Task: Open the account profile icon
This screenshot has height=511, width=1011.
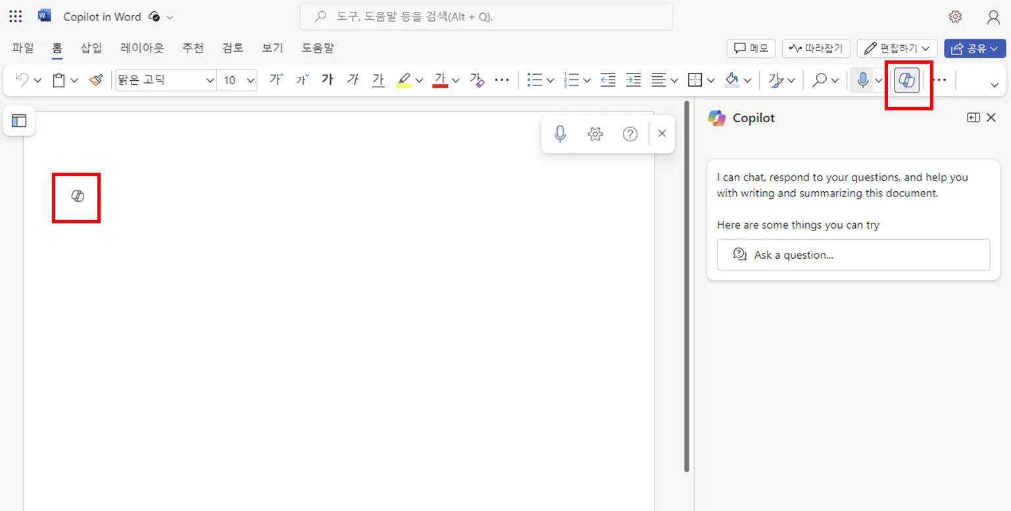Action: [x=993, y=16]
